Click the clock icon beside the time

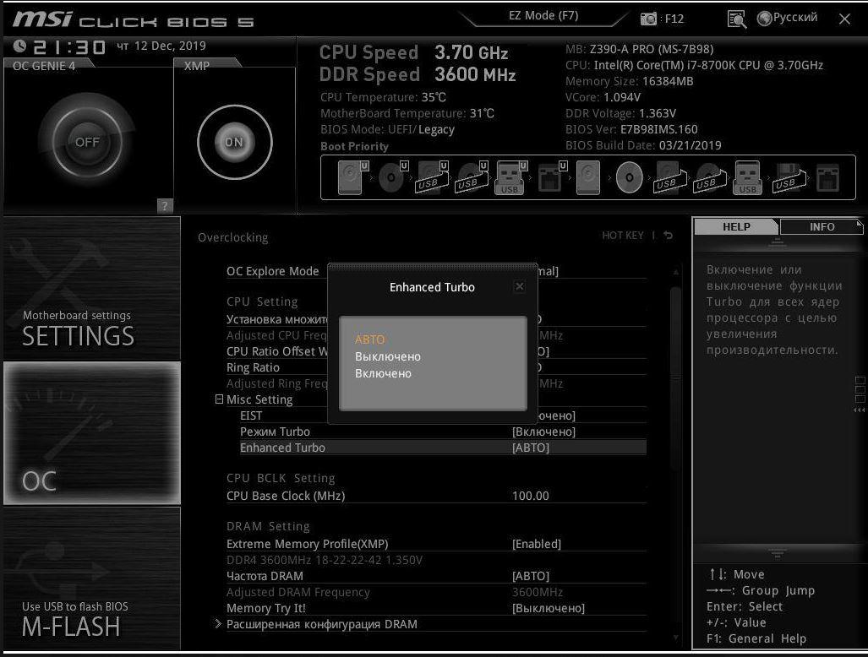click(20, 46)
